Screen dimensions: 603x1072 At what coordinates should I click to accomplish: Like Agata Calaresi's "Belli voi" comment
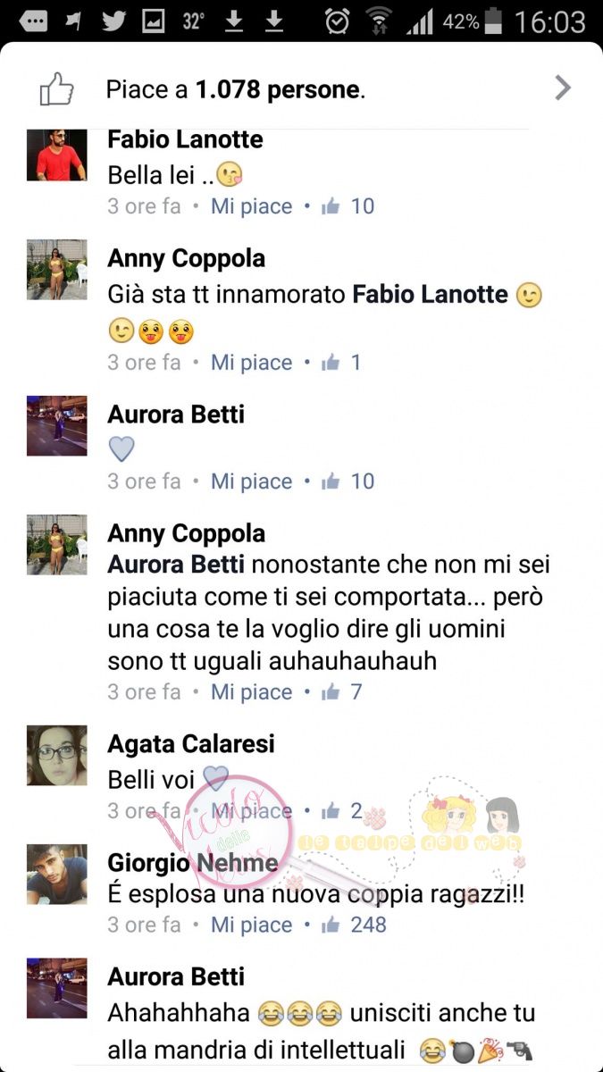click(x=251, y=810)
